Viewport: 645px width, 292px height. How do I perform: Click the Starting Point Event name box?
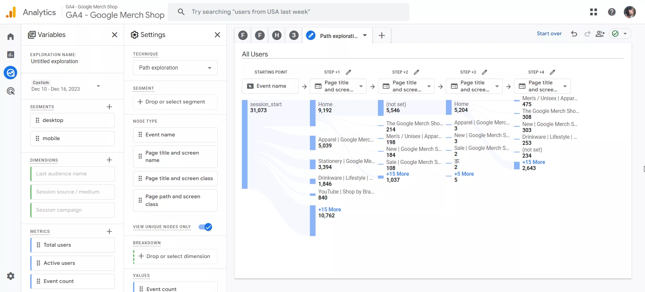coord(270,86)
